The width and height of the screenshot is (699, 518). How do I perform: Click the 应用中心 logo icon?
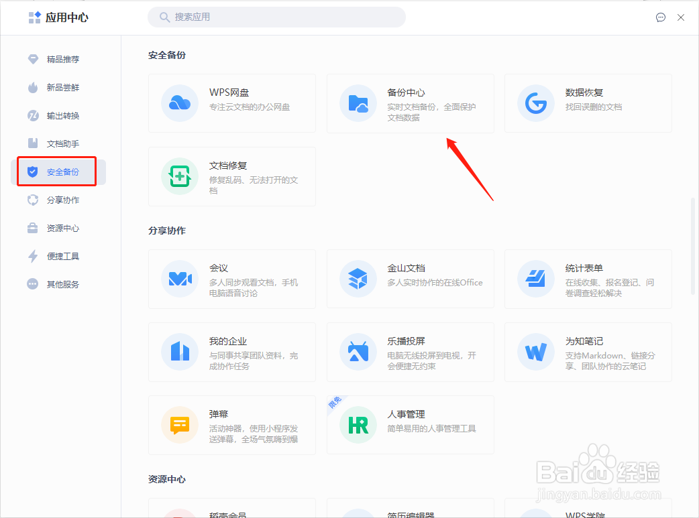[x=34, y=17]
